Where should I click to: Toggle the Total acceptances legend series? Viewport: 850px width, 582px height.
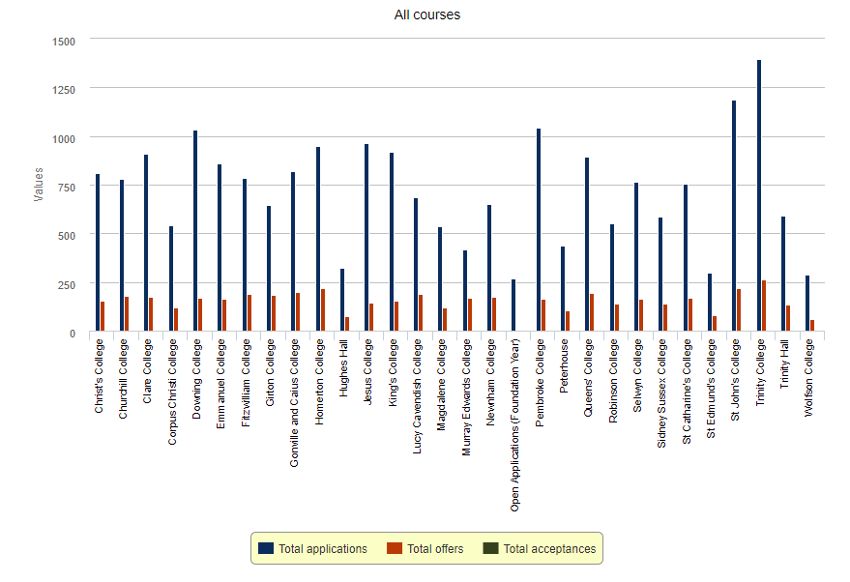(549, 549)
